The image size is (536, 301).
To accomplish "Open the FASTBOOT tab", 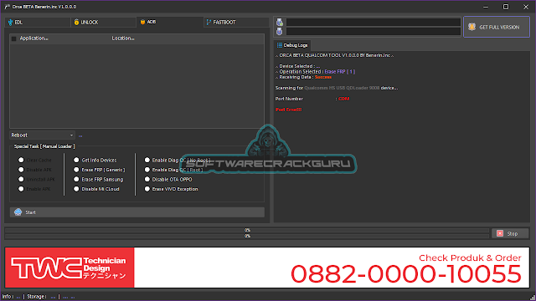I will pyautogui.click(x=236, y=23).
